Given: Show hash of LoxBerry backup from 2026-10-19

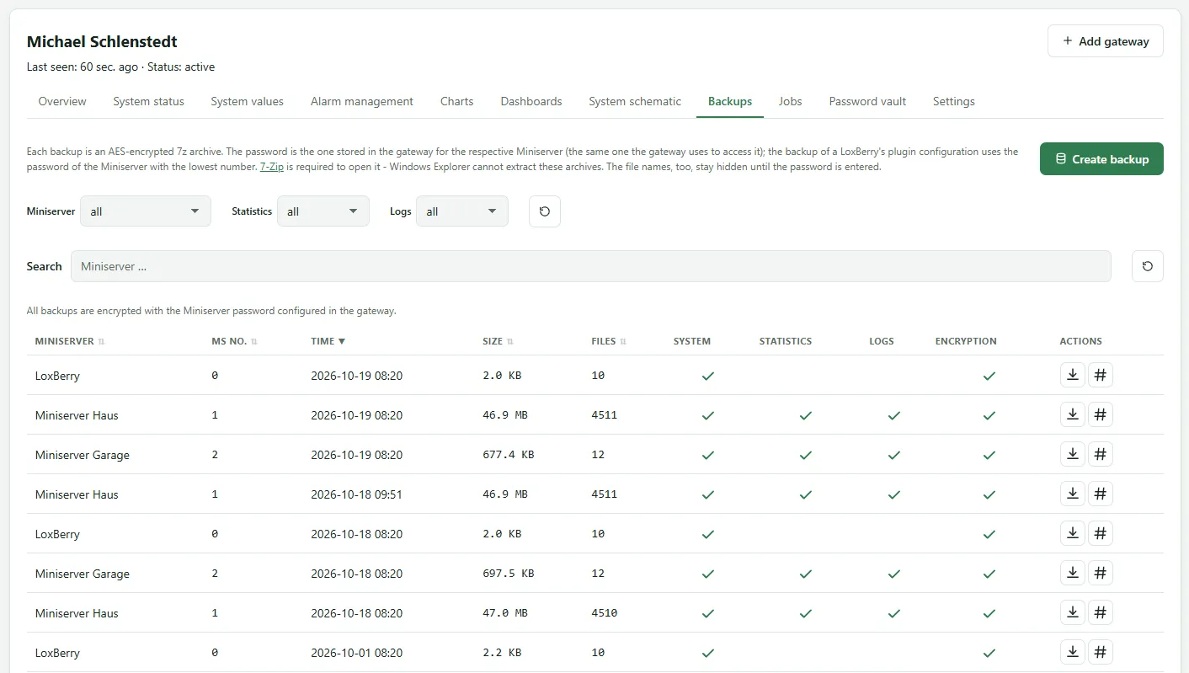Looking at the screenshot, I should pyautogui.click(x=1100, y=375).
